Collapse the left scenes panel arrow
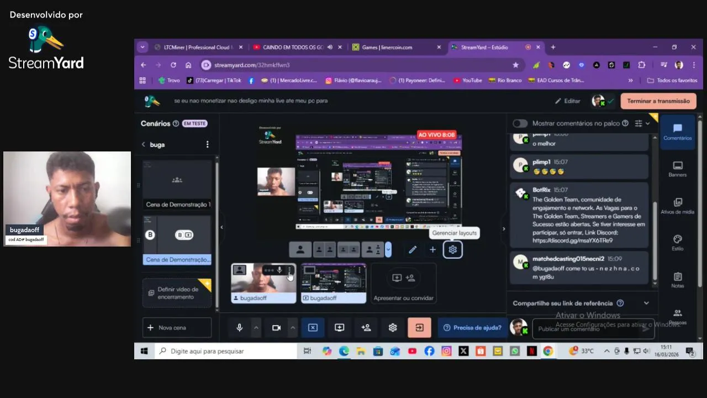The image size is (707, 398). tap(221, 227)
